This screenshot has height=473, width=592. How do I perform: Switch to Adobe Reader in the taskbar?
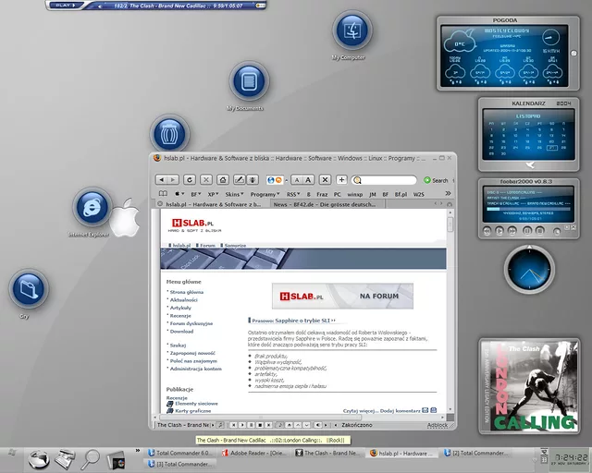click(254, 453)
